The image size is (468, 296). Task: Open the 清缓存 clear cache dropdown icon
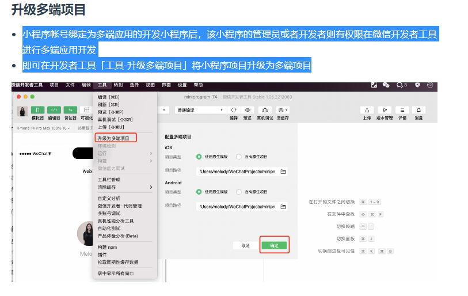pos(283,110)
